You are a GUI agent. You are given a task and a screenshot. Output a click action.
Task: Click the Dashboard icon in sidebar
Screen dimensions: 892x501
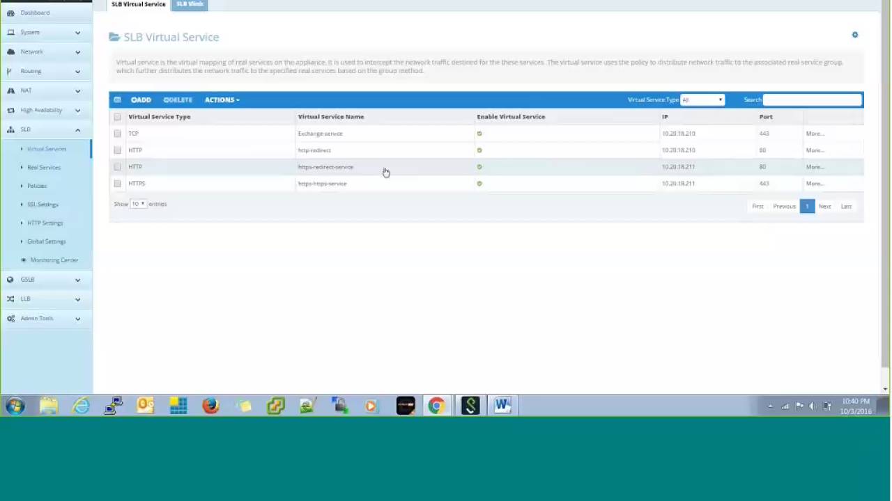point(10,13)
